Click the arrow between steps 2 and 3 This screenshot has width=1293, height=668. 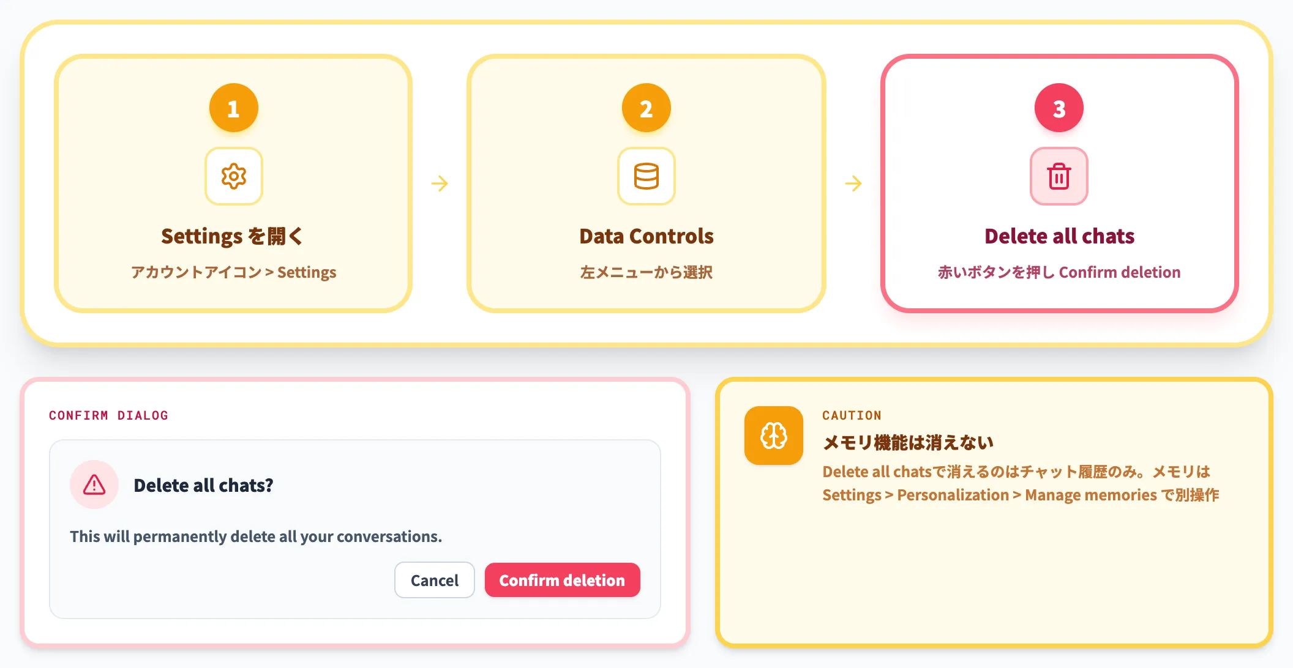pyautogui.click(x=853, y=184)
